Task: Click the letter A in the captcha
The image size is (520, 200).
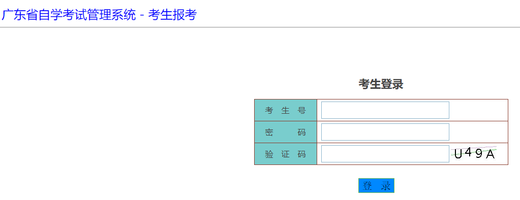Action: click(490, 154)
